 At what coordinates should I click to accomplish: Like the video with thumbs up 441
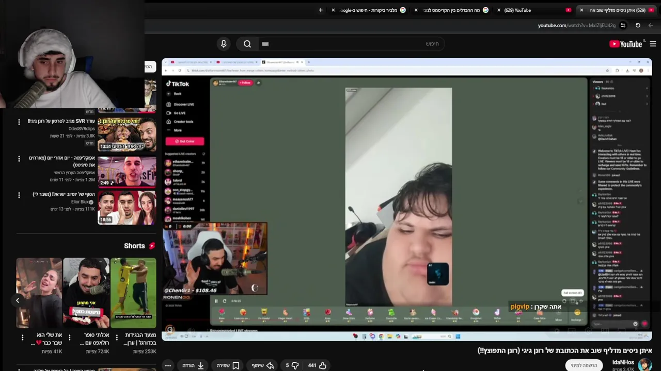(x=318, y=365)
